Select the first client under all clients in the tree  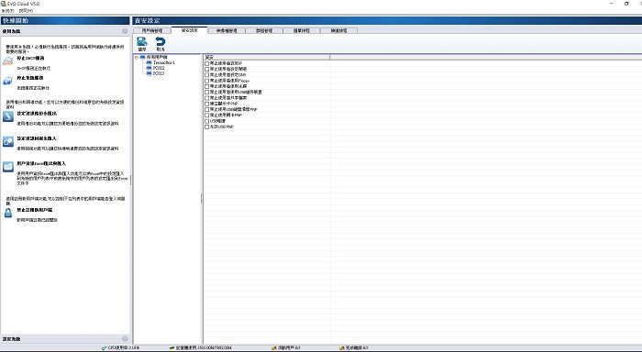coord(164,62)
